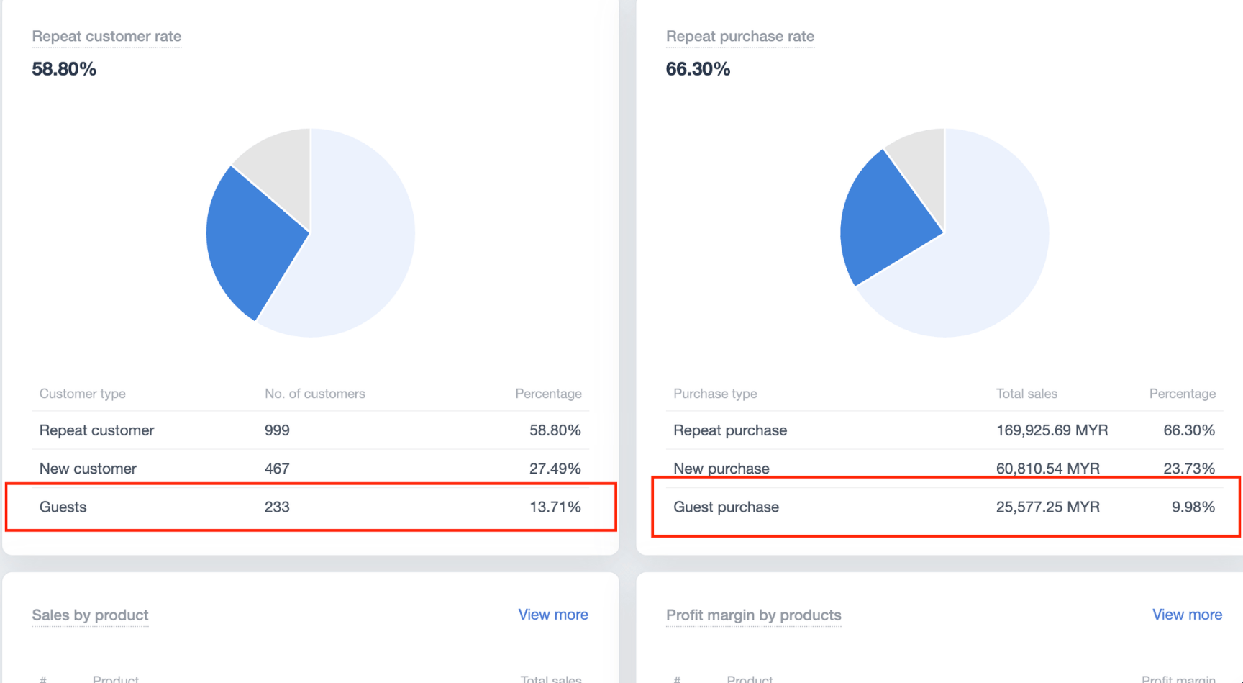Screen dimensions: 1243x683
Task: Click the Sales by product heading
Action: (90, 615)
